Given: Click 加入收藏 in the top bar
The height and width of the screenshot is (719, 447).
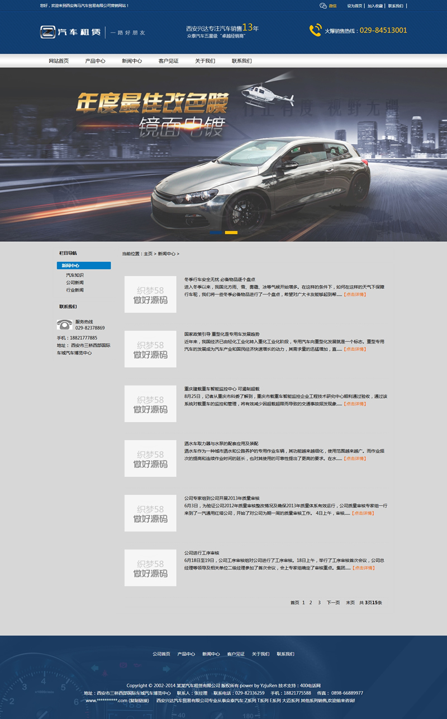Looking at the screenshot, I should click(x=375, y=6).
